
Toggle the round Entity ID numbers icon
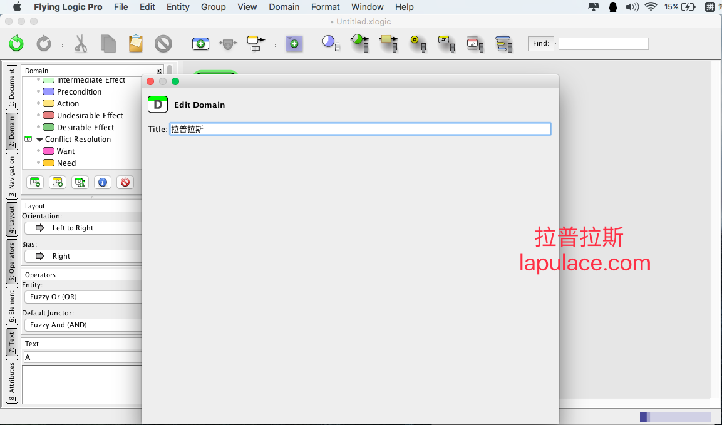click(x=418, y=43)
